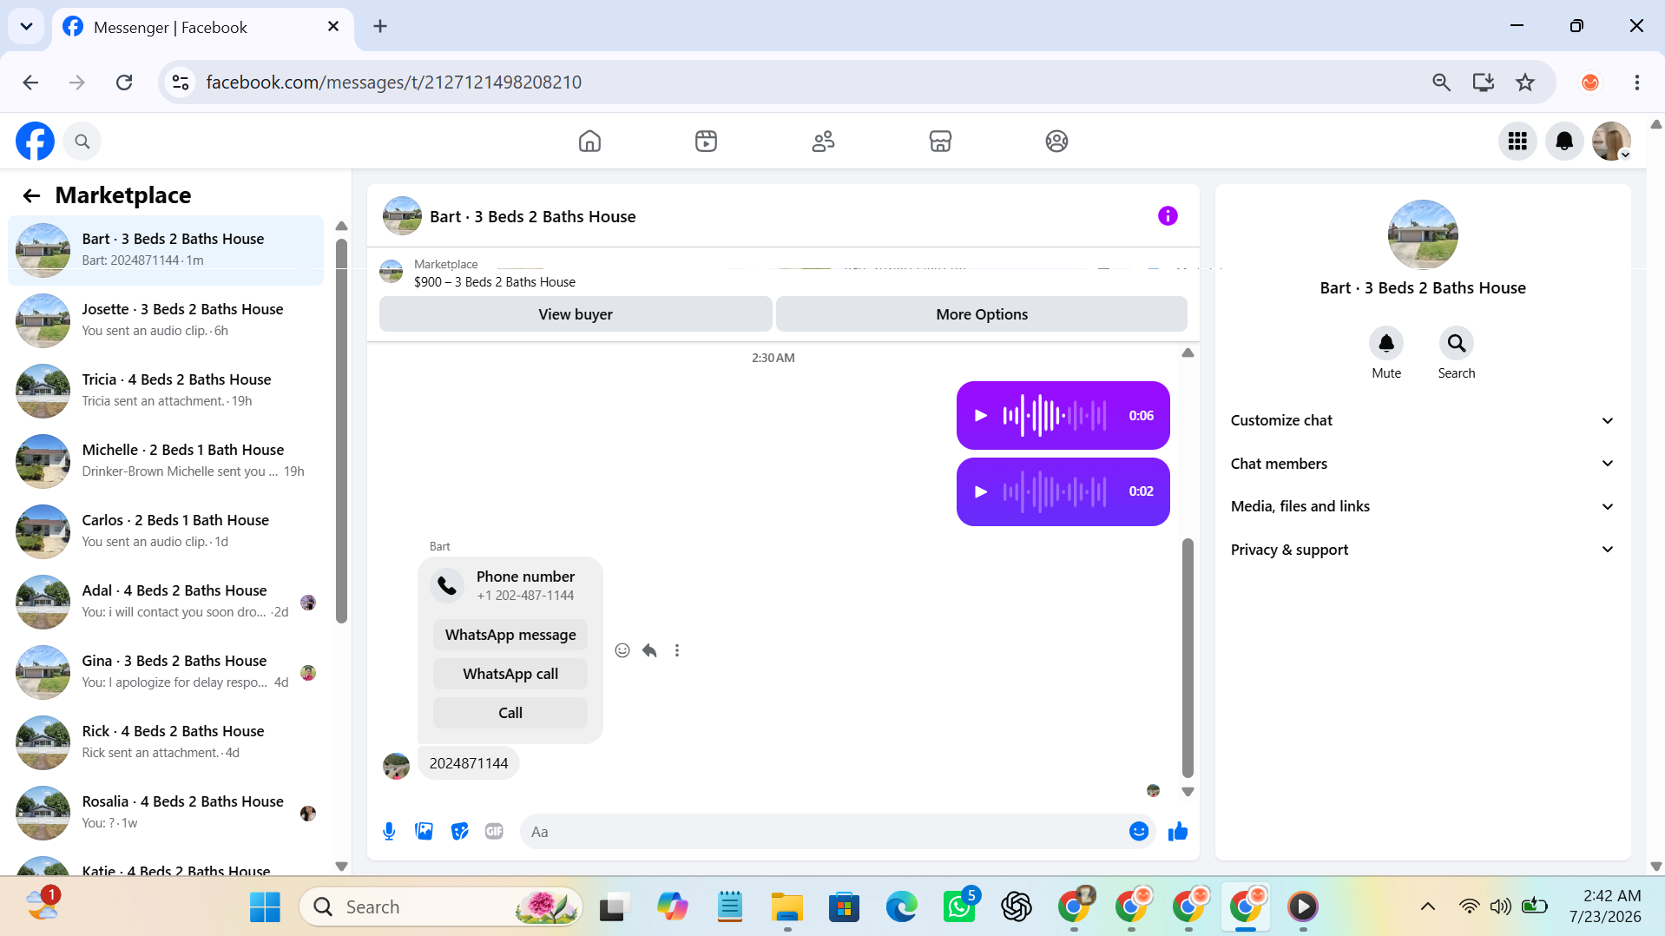Viewport: 1665px width, 936px height.
Task: Open the $900 – 3 Beds 2 Baths House listing
Action: click(495, 282)
